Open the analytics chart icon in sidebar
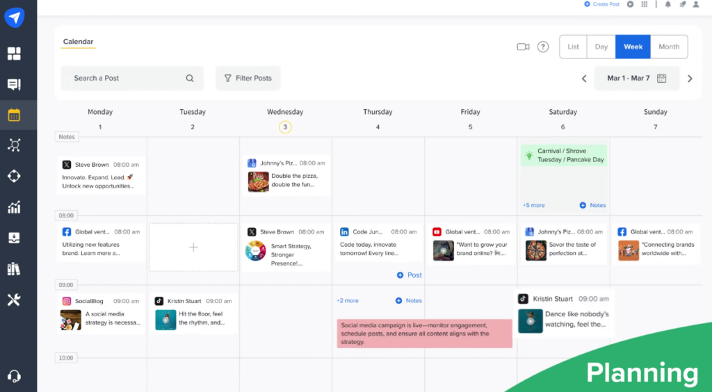Screen dimensions: 712x392 14,207
